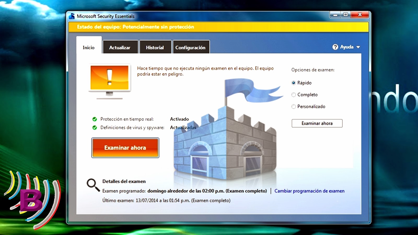Click the green check beside Definiciones de virus

tap(95, 127)
